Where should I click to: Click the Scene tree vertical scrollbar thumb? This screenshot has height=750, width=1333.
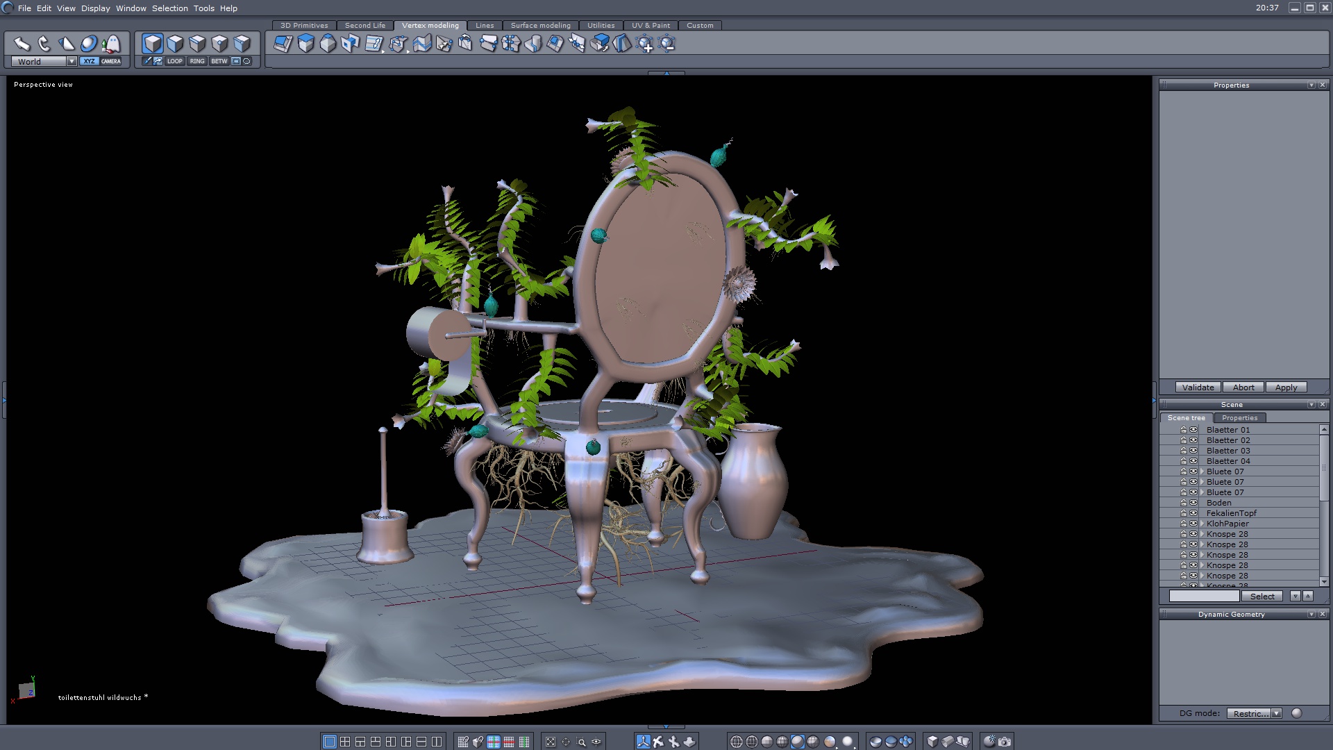tap(1324, 468)
